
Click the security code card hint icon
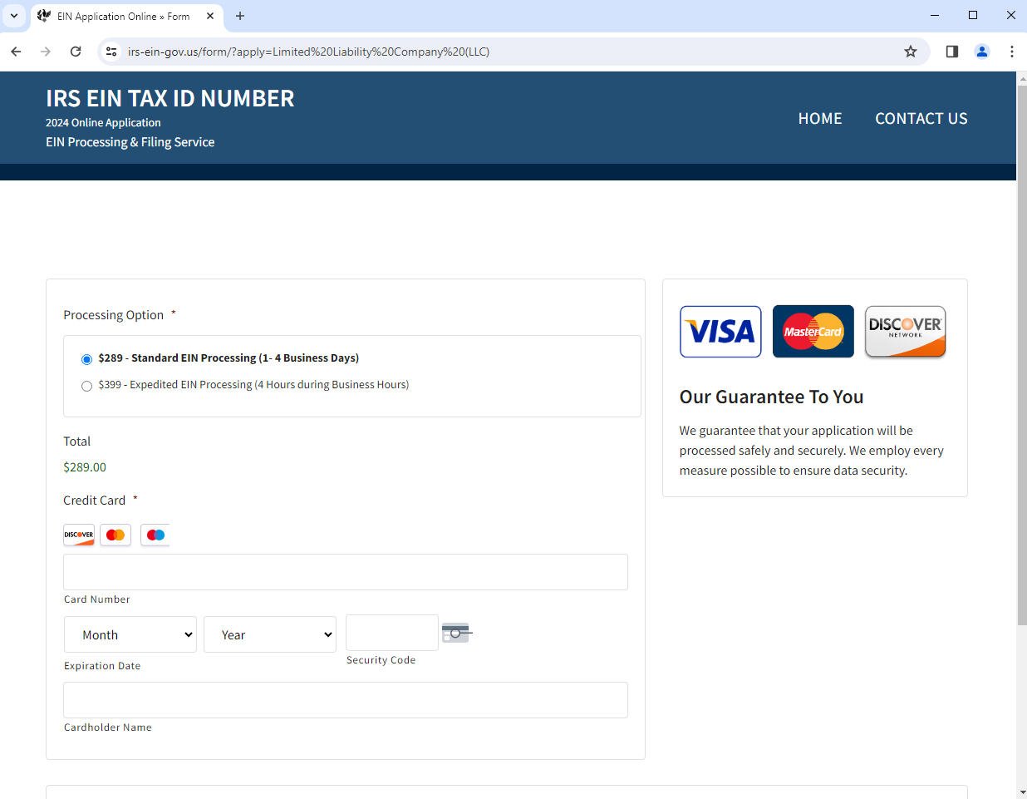pyautogui.click(x=456, y=633)
